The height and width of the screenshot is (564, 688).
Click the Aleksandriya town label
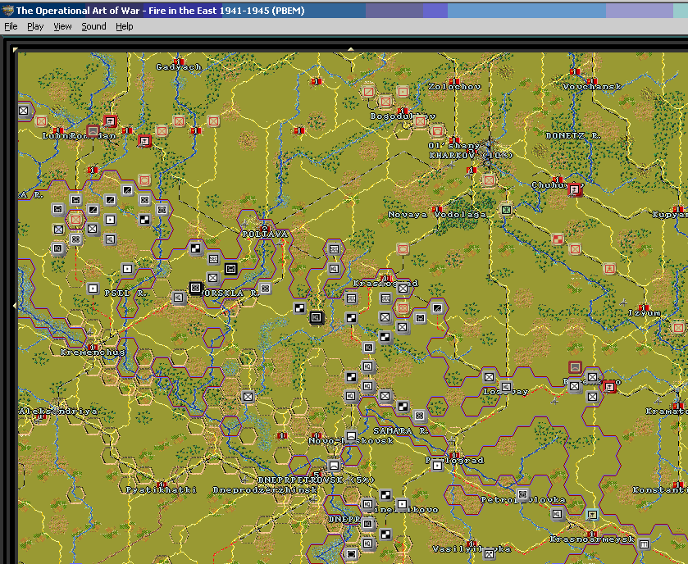58,412
